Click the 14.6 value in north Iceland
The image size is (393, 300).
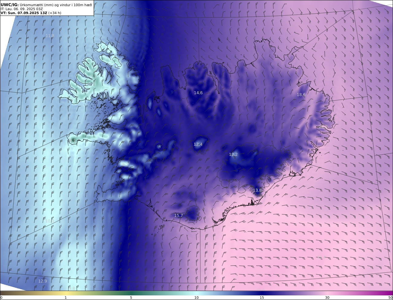point(198,93)
